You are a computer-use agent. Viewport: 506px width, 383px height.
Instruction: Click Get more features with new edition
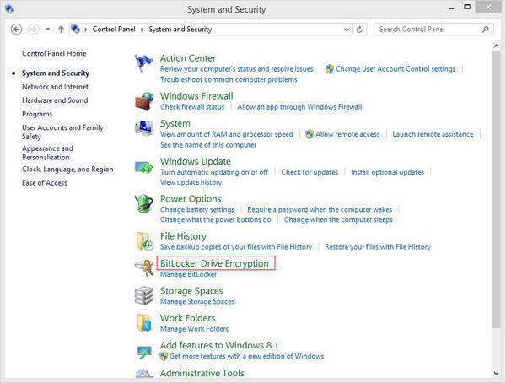point(246,356)
